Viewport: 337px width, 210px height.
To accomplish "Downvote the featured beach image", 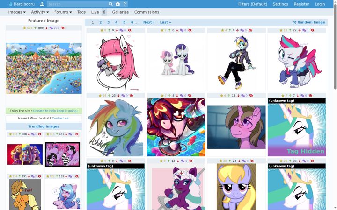I will [46, 28].
